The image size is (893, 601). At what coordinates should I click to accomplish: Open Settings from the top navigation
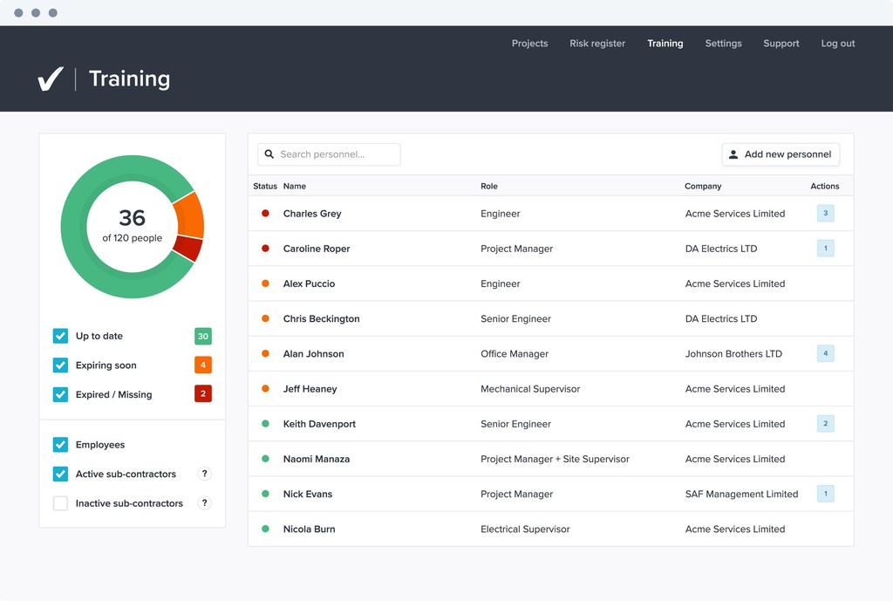(723, 44)
